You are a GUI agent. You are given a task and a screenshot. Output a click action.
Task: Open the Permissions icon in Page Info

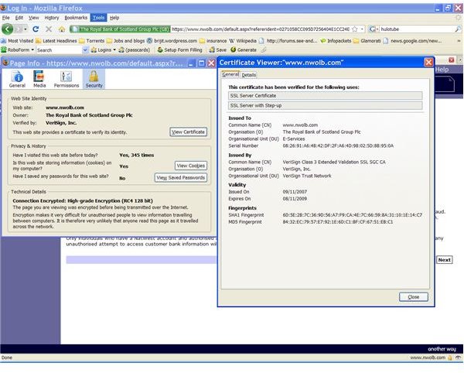click(x=67, y=79)
